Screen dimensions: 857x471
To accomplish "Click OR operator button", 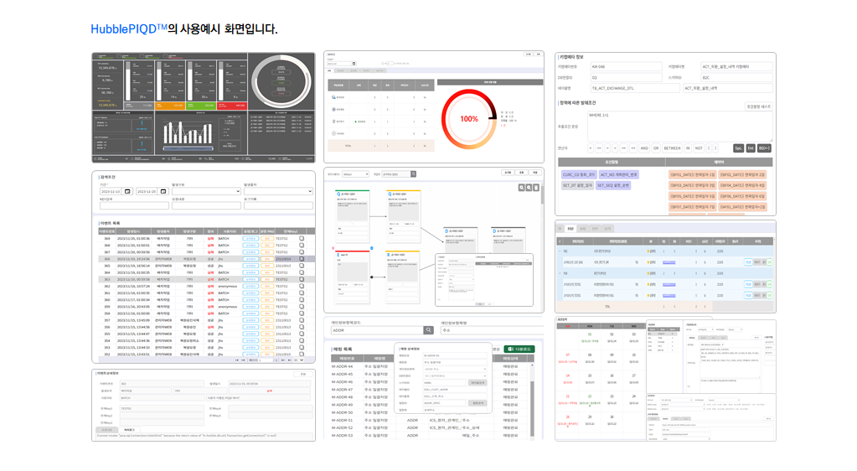I will click(x=656, y=148).
